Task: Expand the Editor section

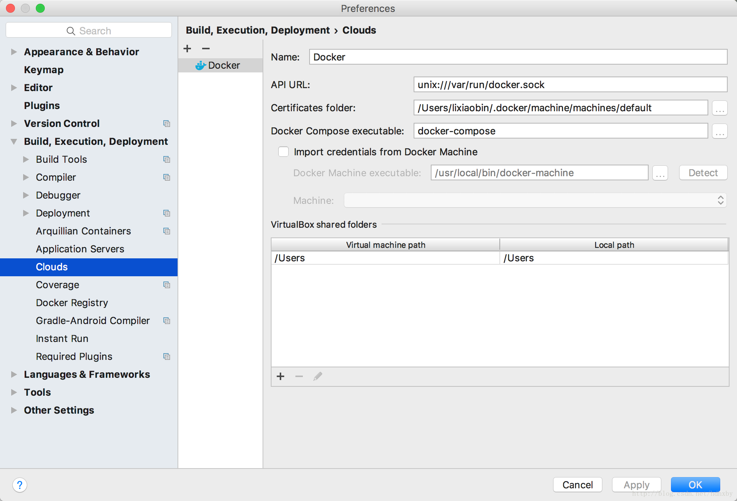Action: pos(14,88)
